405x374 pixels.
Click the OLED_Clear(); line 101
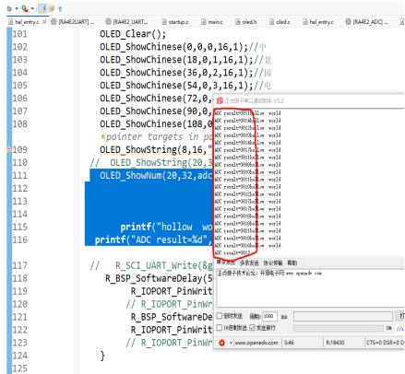coord(133,34)
